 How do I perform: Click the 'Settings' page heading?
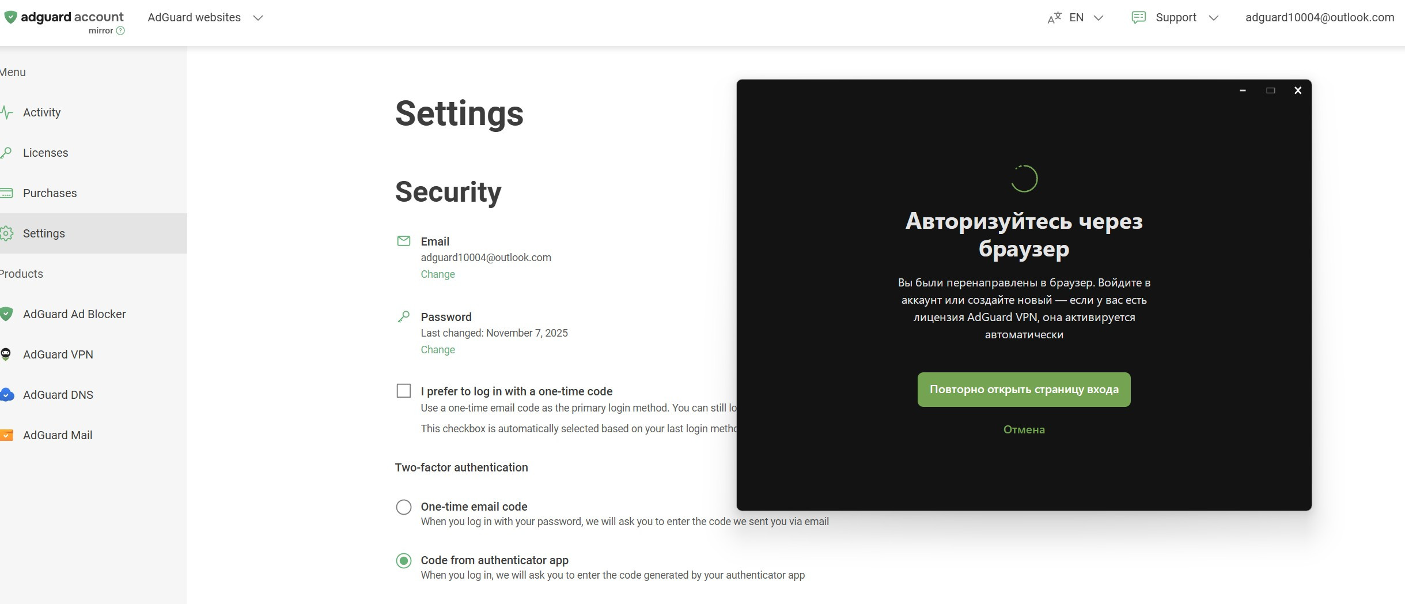[459, 114]
